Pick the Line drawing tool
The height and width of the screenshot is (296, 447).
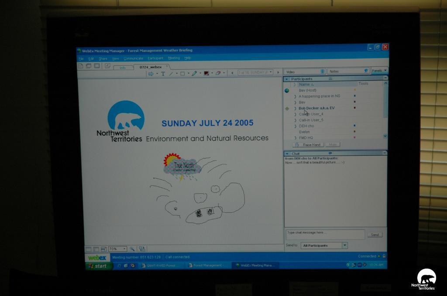point(171,74)
